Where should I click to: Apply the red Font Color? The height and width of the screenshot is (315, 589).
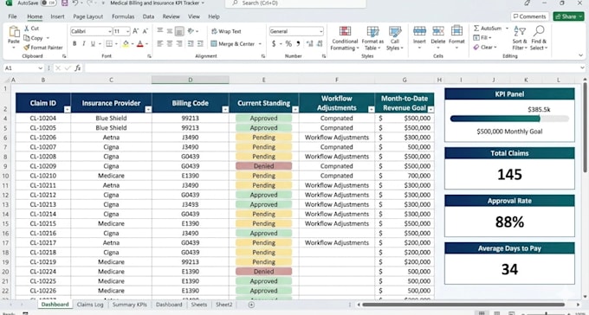pyautogui.click(x=140, y=43)
